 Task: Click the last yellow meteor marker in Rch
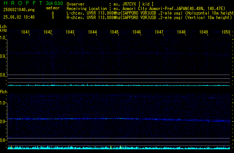coord(121,147)
